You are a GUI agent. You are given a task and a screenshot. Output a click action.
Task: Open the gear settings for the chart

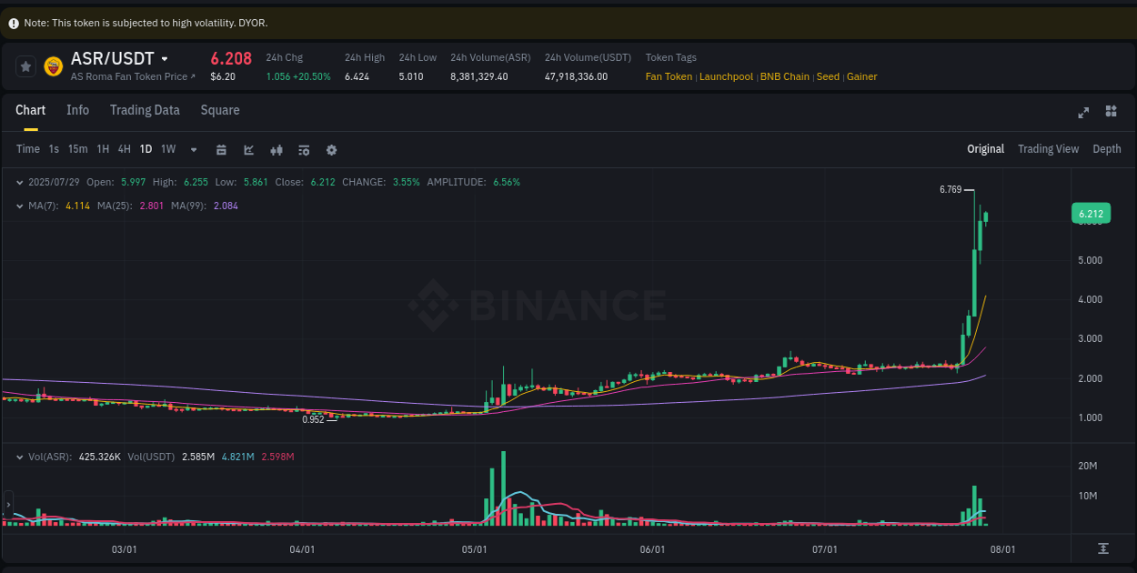330,148
